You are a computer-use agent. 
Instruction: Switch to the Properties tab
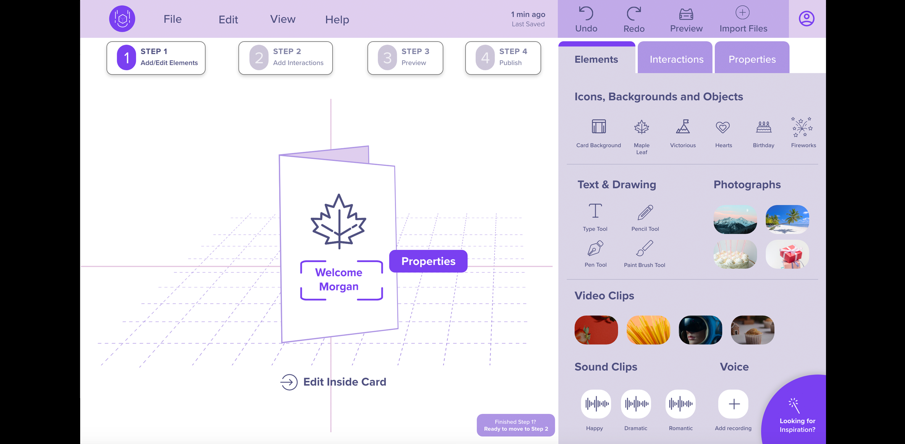tap(751, 59)
